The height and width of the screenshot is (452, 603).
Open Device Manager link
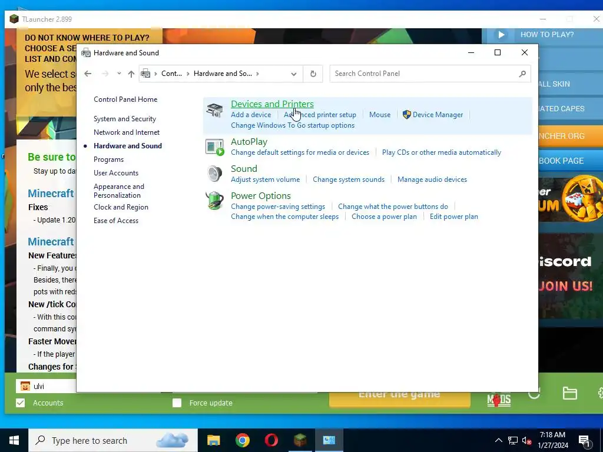[438, 115]
